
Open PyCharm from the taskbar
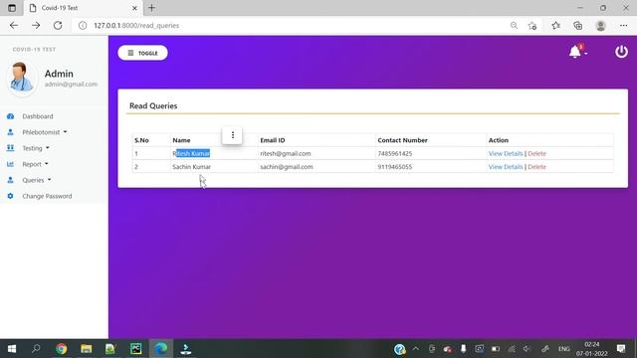pyautogui.click(x=135, y=349)
